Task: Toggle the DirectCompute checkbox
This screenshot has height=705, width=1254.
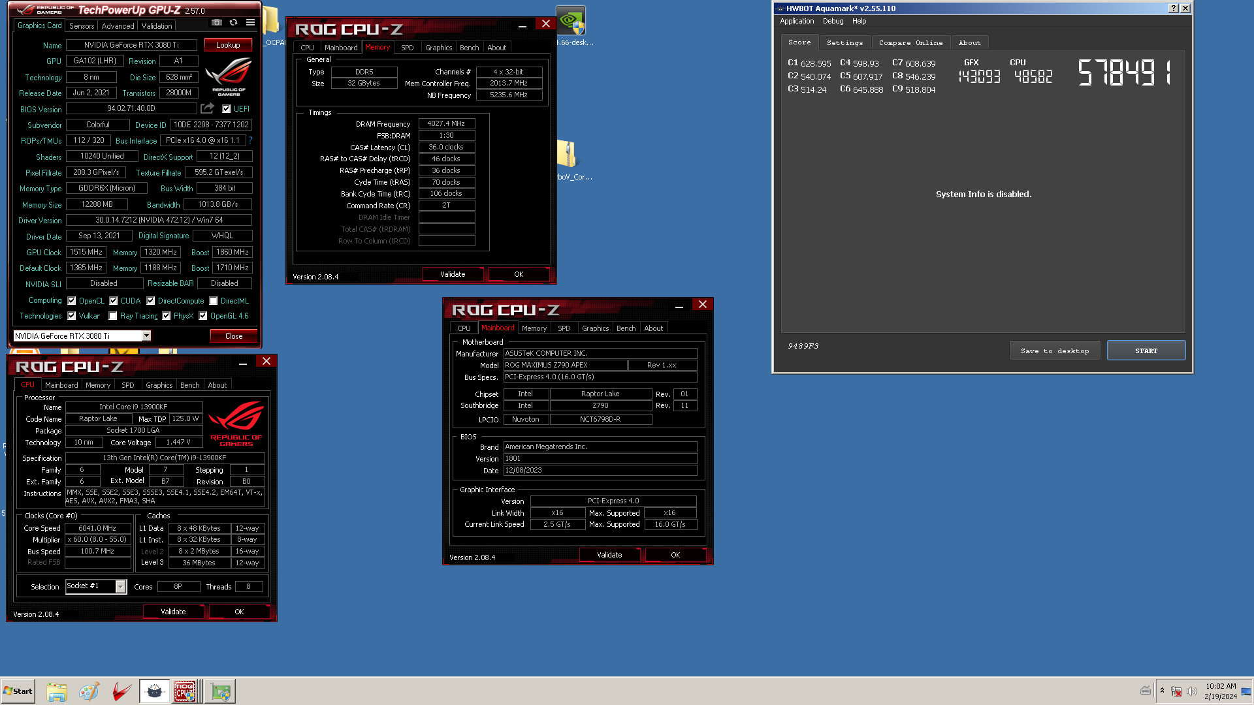Action: click(151, 301)
